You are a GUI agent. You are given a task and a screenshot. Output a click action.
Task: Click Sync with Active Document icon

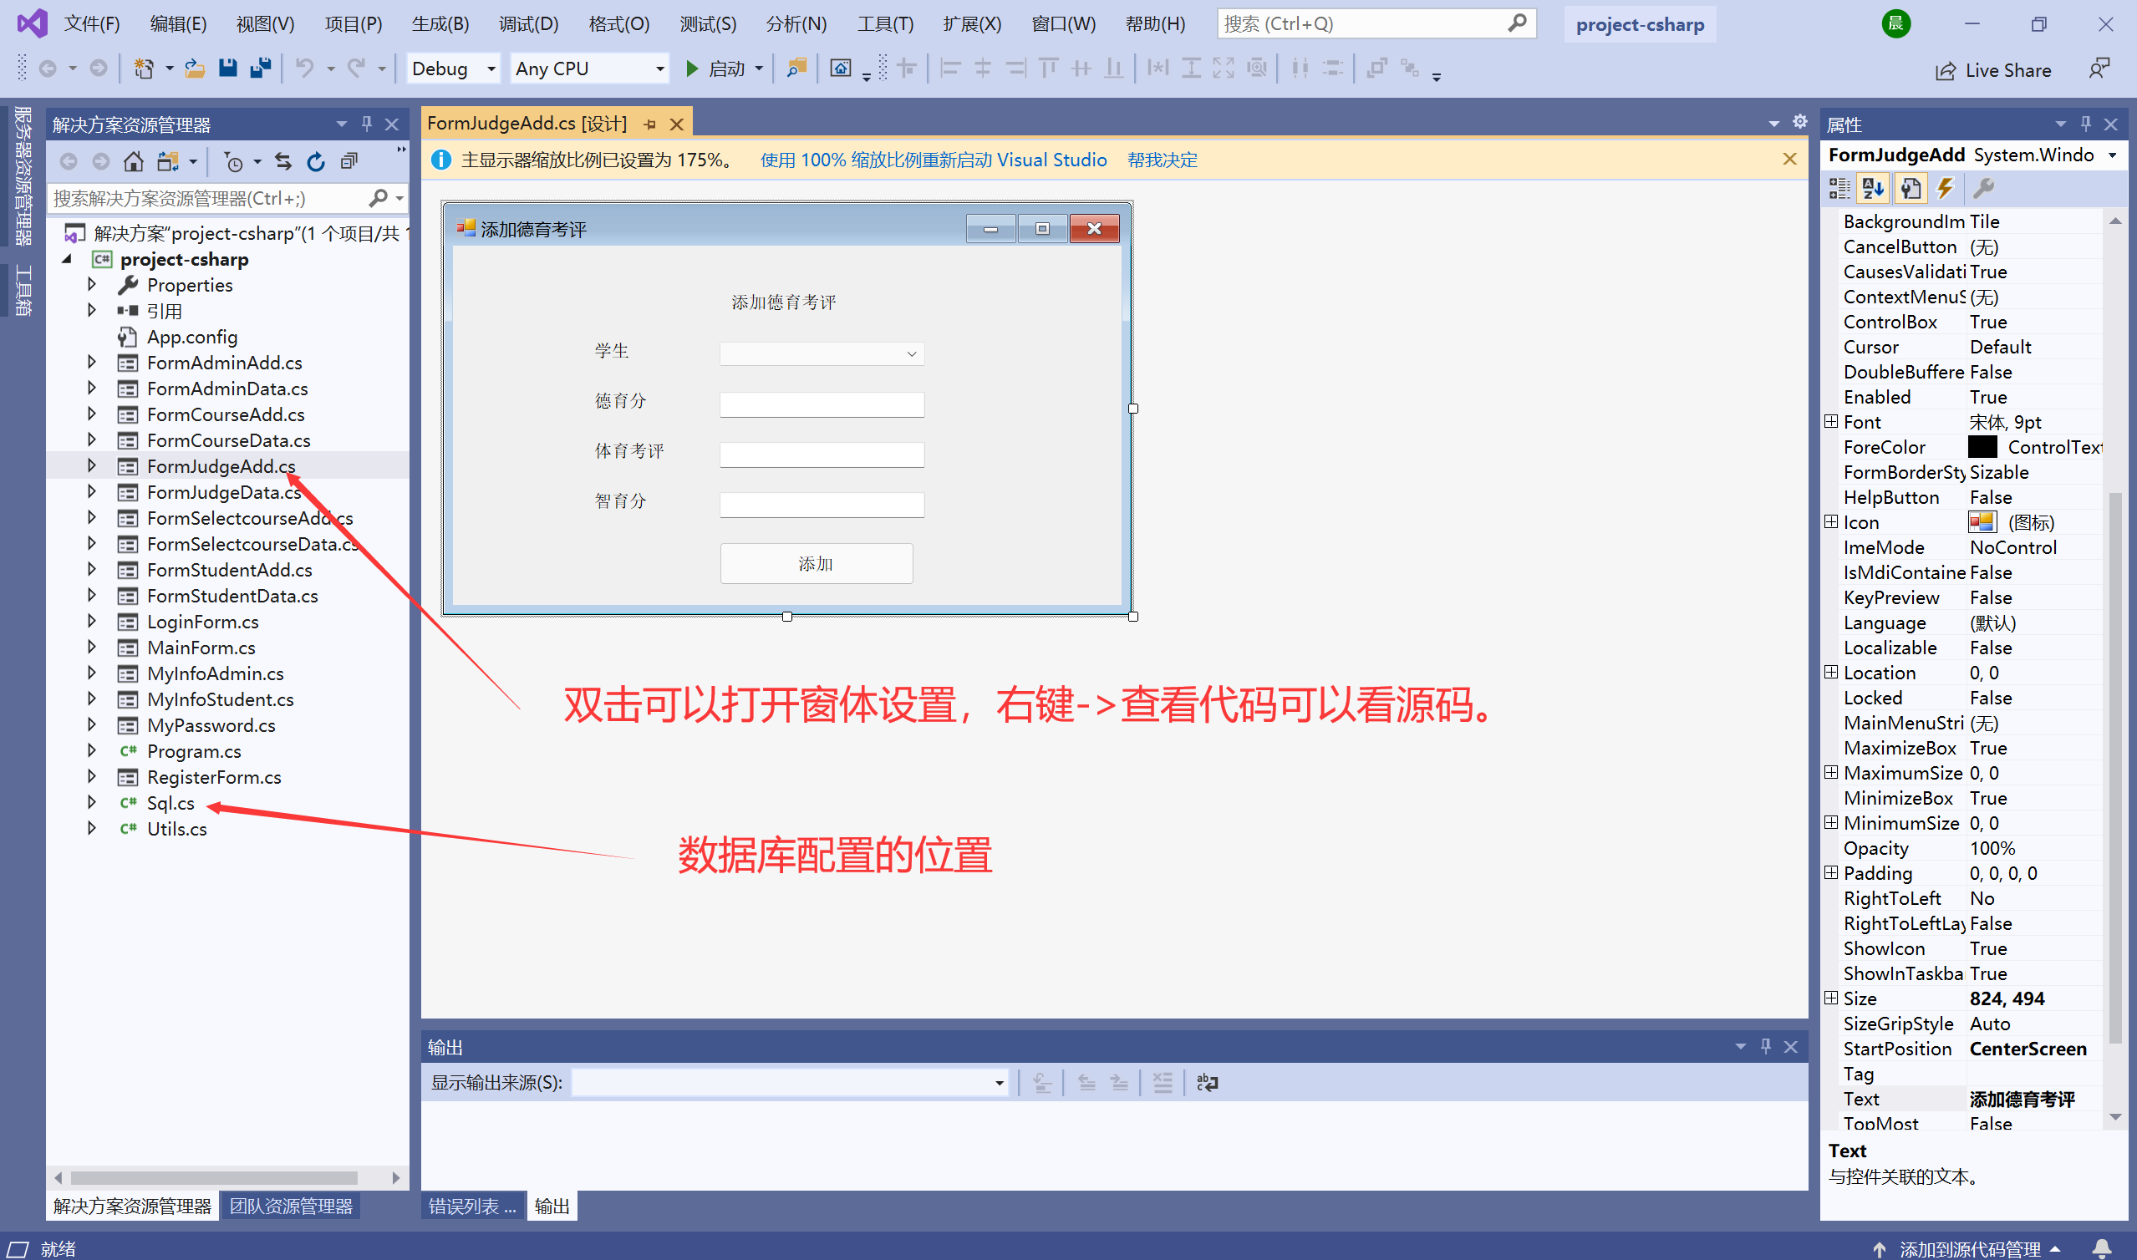(x=282, y=161)
